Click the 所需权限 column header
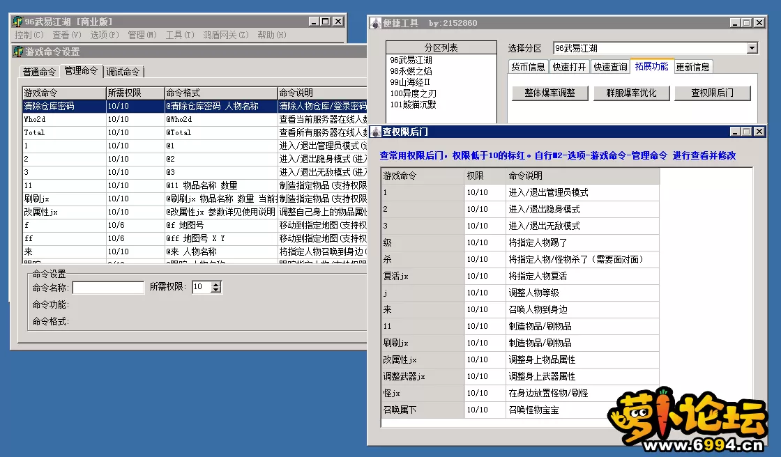Viewport: 781px width, 457px height. [135, 93]
